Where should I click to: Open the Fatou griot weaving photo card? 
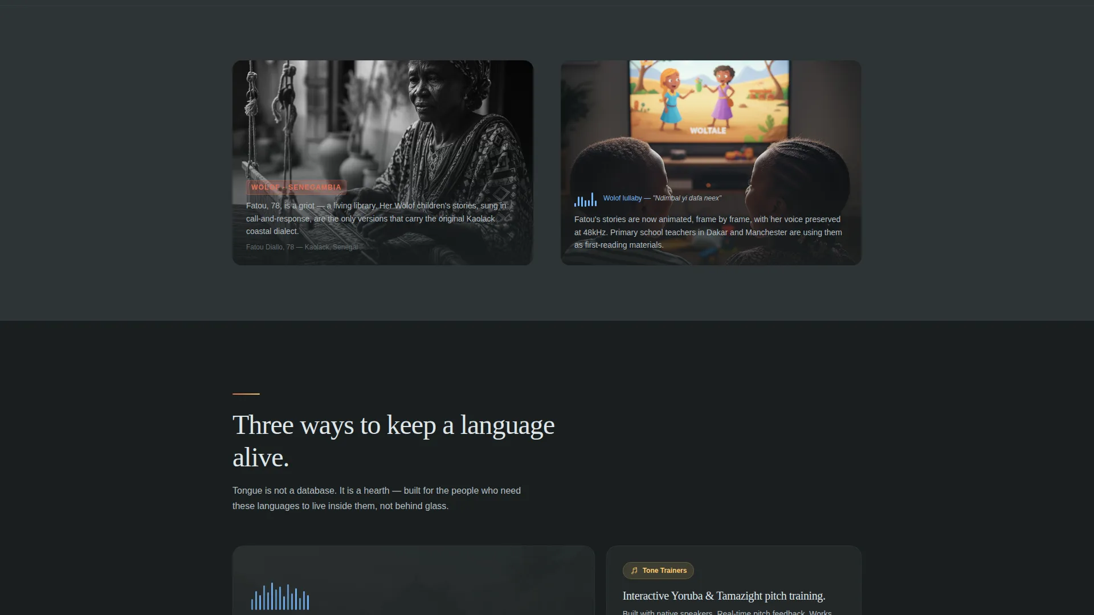pyautogui.click(x=383, y=162)
